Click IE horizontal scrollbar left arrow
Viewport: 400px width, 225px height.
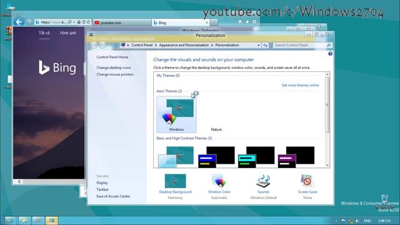19,182
